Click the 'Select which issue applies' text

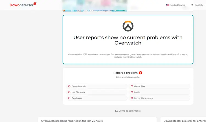[x=128, y=77]
